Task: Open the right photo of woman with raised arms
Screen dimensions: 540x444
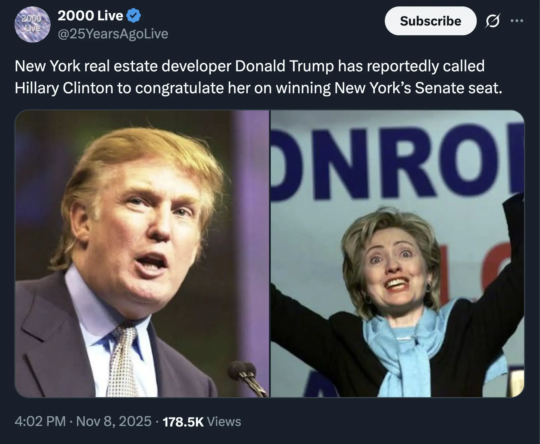Action: tap(397, 254)
